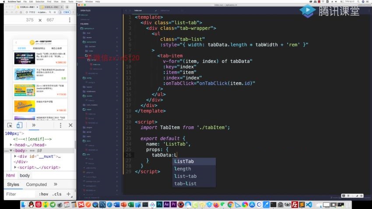
Task: Bookmark page with the star icon
Action: [55, 12]
